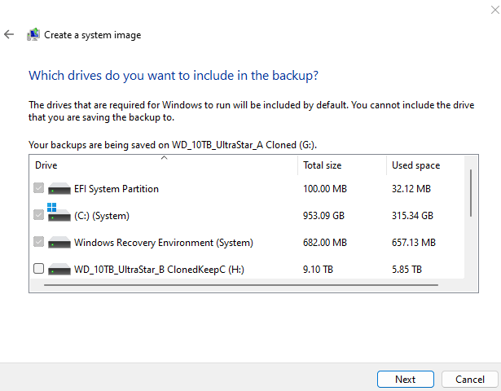Viewport: 501px width, 391px height.
Task: Sort by the Used space column header
Action: pos(425,165)
